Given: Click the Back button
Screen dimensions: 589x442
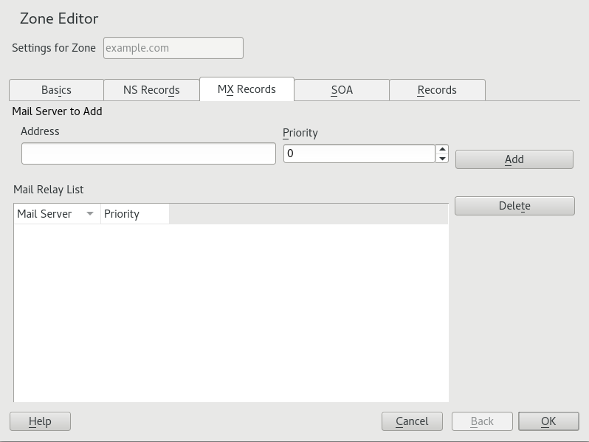Looking at the screenshot, I should coord(482,421).
